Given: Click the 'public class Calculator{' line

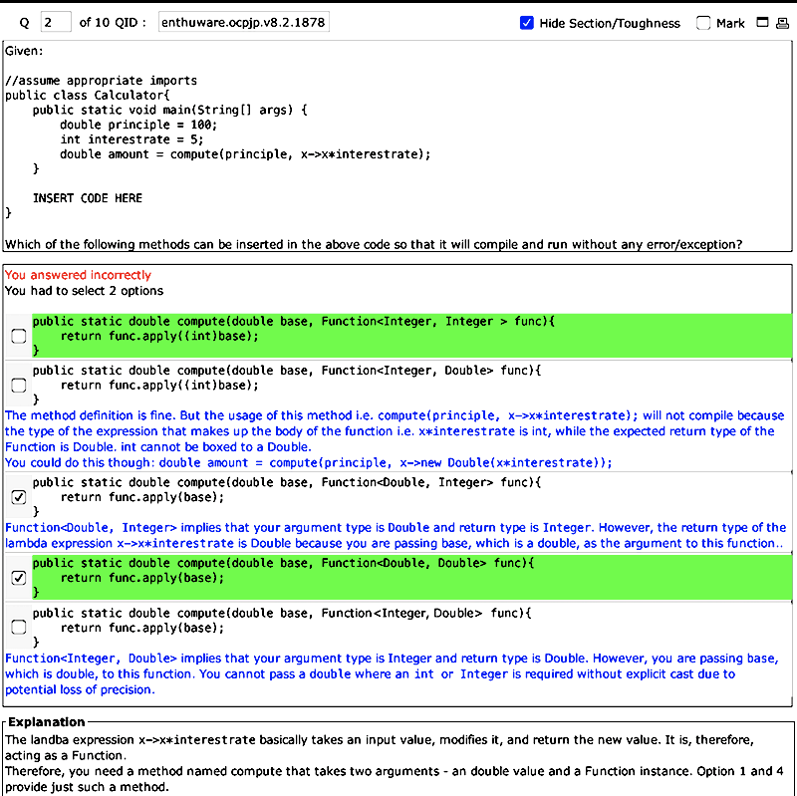Looking at the screenshot, I should pyautogui.click(x=88, y=95).
